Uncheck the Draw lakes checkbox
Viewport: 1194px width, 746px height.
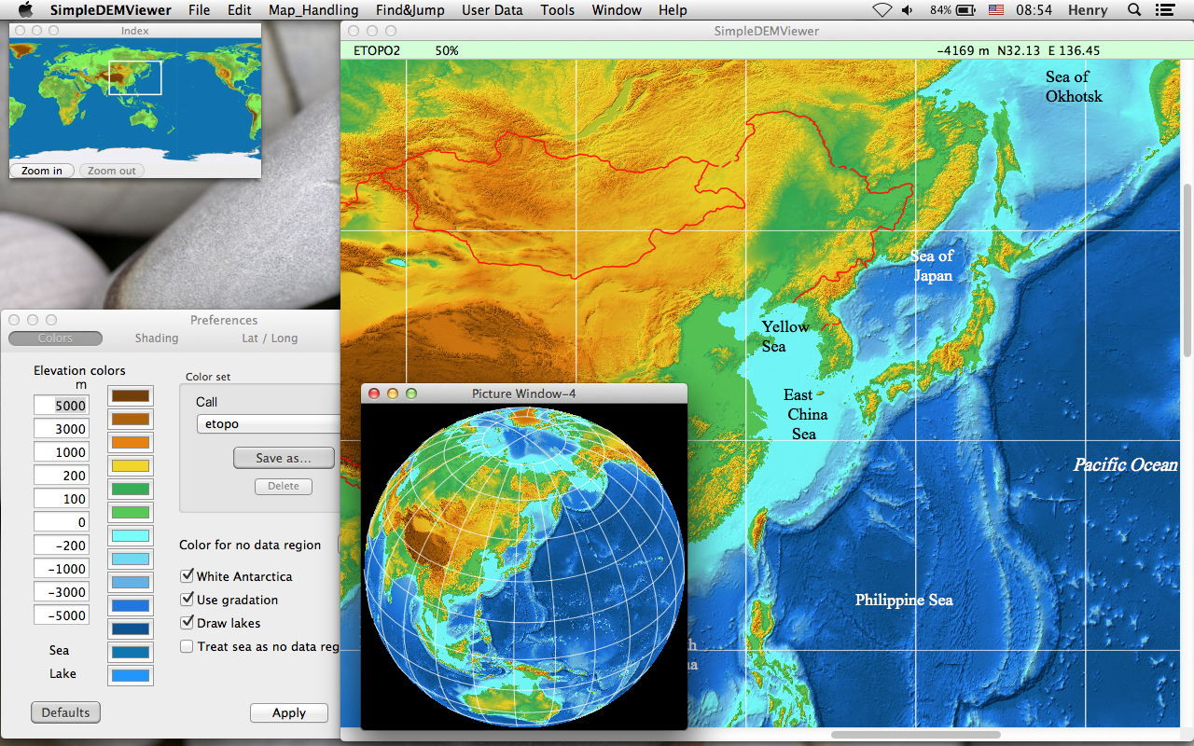coord(187,623)
